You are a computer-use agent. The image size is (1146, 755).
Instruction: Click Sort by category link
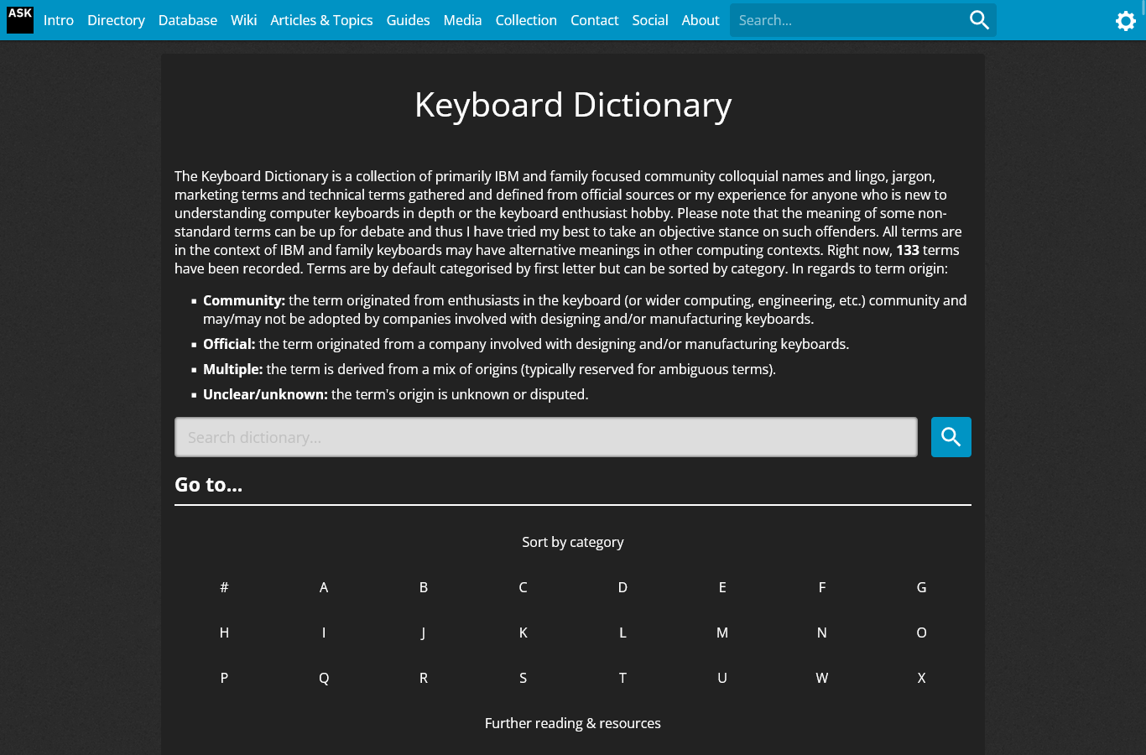[573, 542]
